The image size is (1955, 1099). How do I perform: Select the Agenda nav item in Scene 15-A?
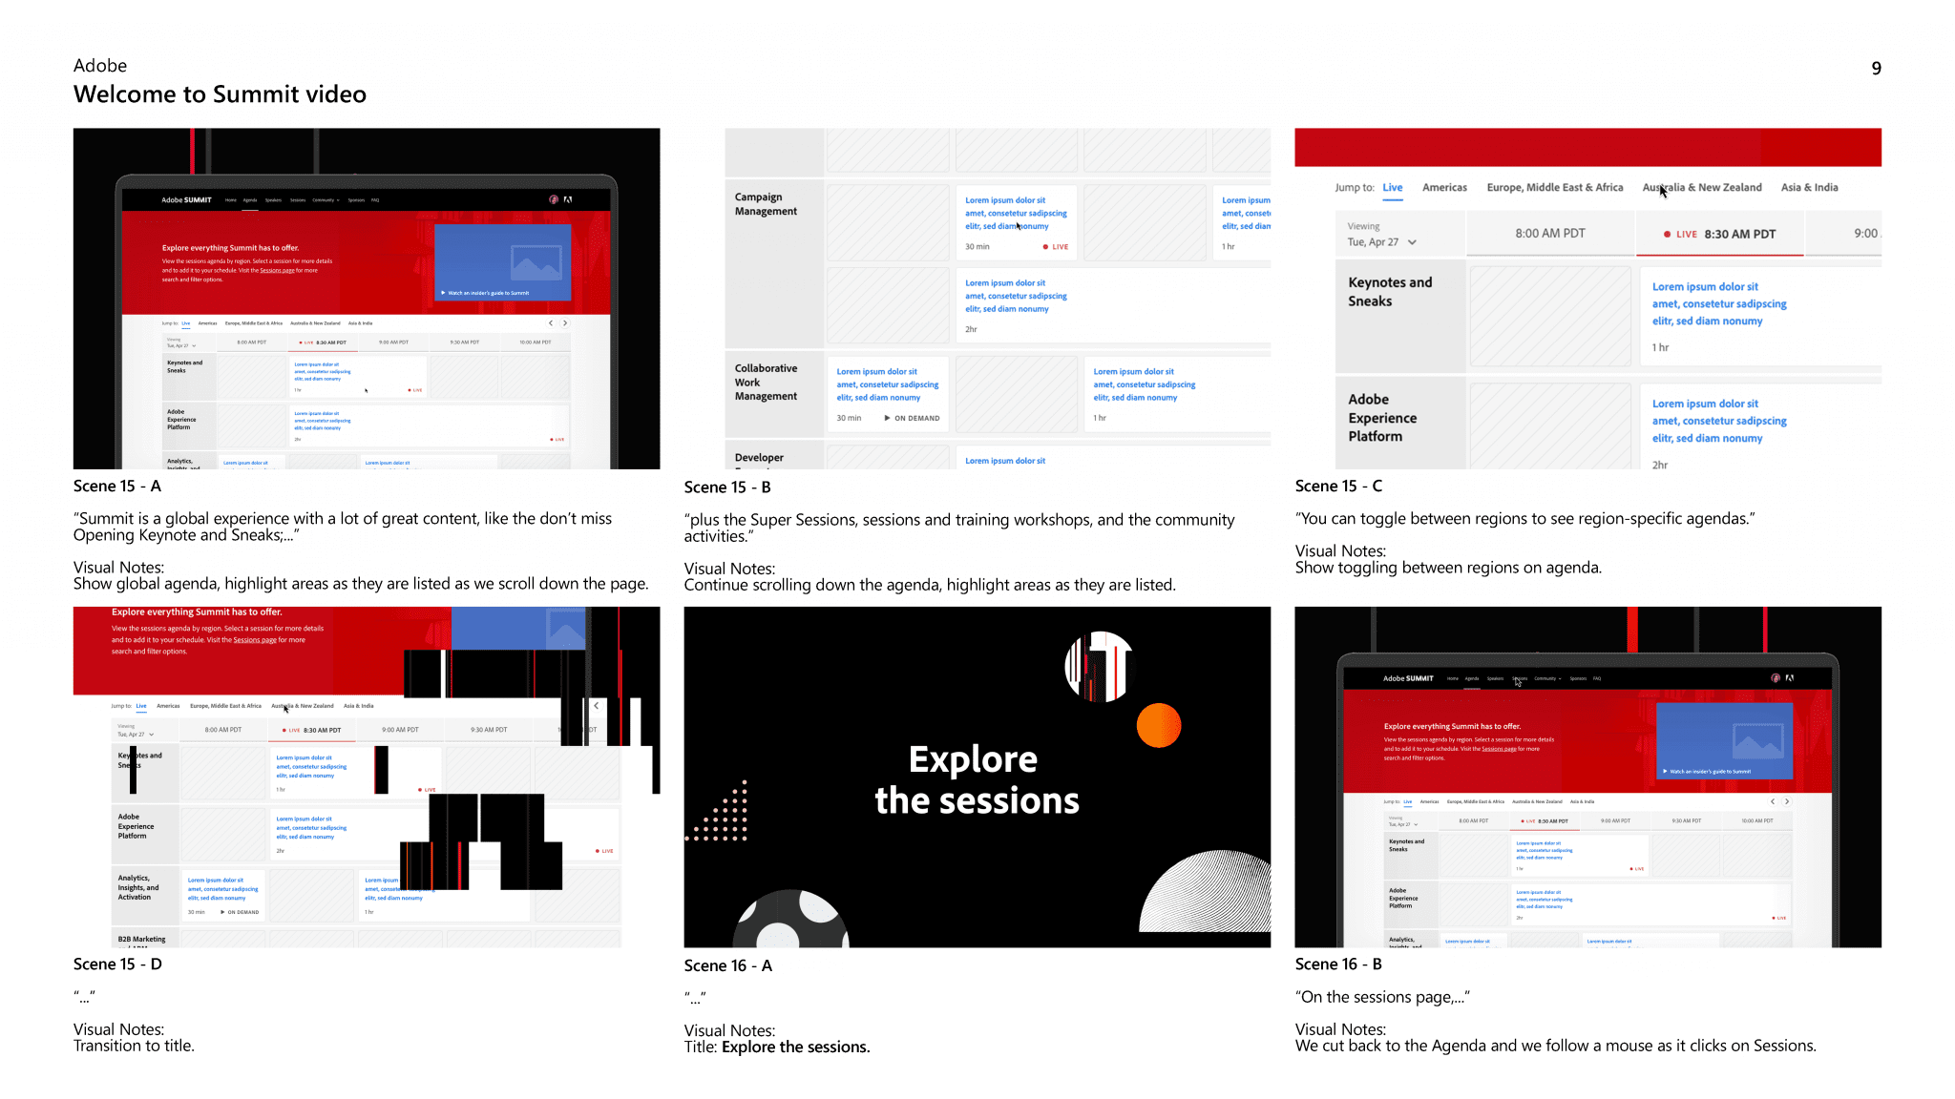[250, 200]
